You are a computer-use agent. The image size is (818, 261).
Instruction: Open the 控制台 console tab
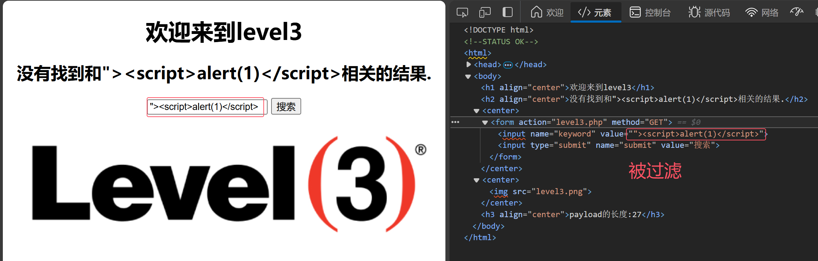[x=650, y=12]
